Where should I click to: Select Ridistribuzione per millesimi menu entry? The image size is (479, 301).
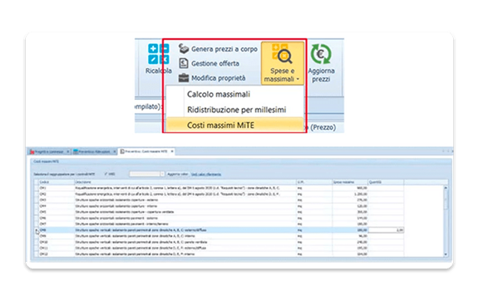click(236, 110)
